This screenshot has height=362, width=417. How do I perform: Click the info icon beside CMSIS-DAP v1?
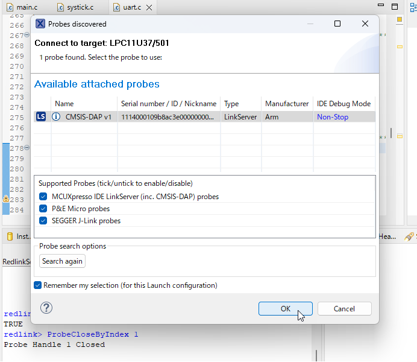[x=56, y=116]
